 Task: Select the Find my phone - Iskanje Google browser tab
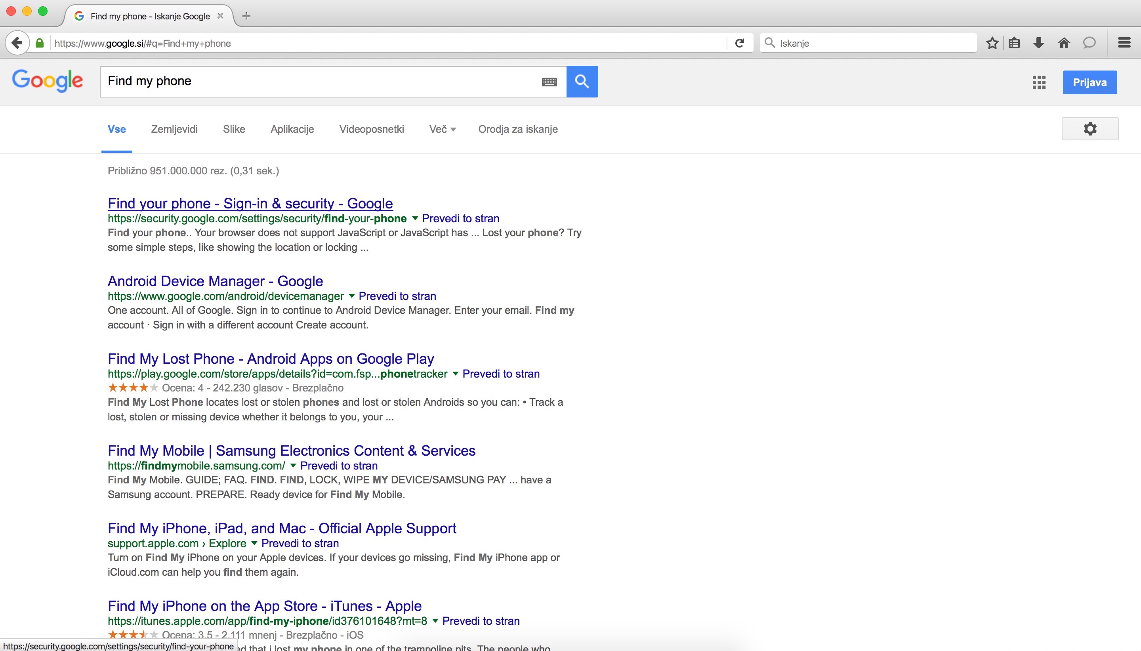click(x=150, y=16)
